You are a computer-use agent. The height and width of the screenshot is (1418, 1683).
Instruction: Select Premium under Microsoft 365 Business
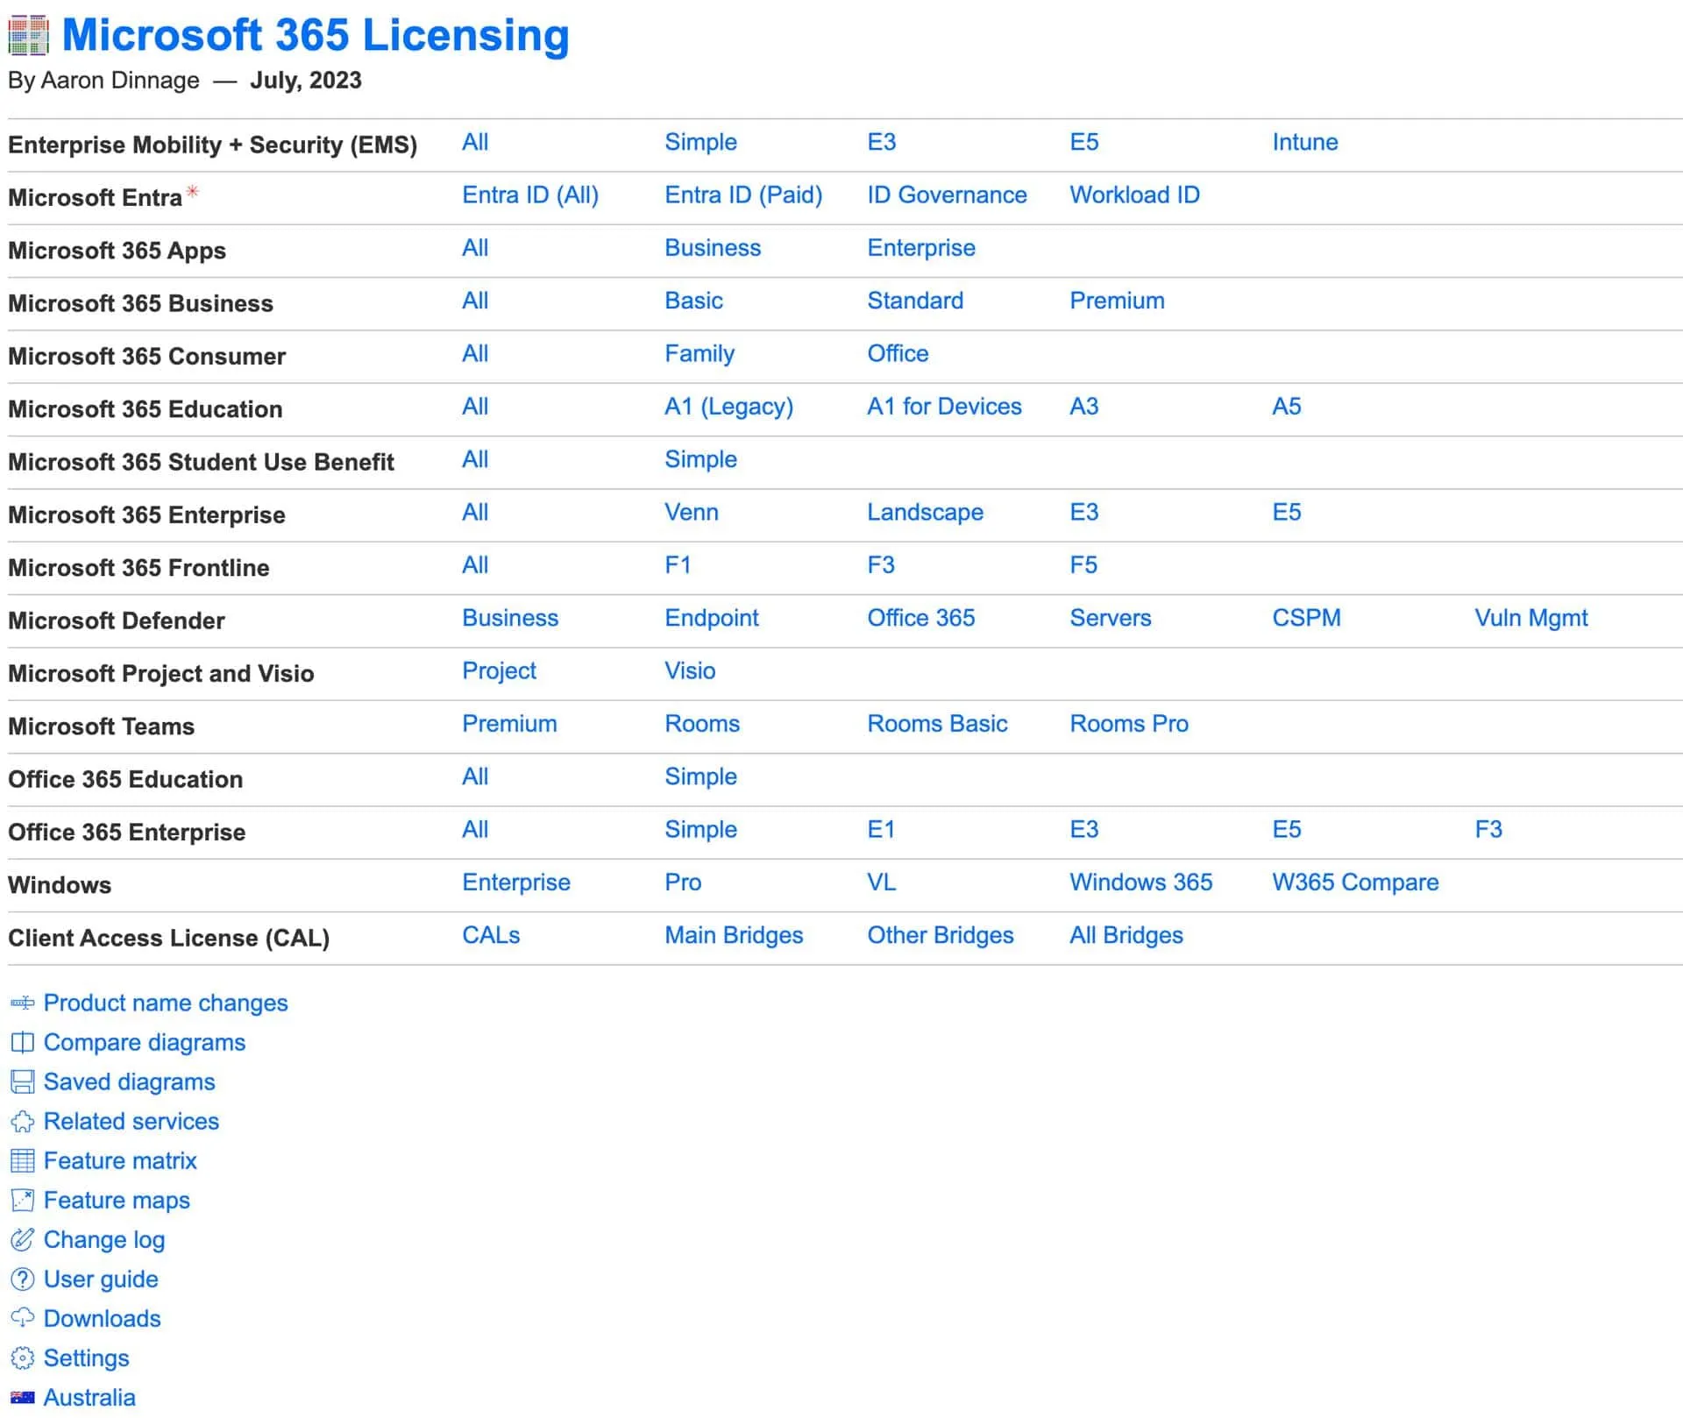(x=1117, y=301)
